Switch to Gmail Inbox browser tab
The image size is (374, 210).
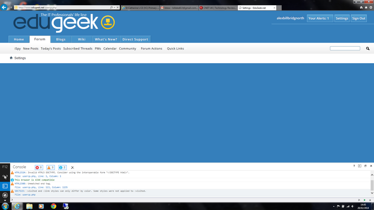tap(179, 8)
